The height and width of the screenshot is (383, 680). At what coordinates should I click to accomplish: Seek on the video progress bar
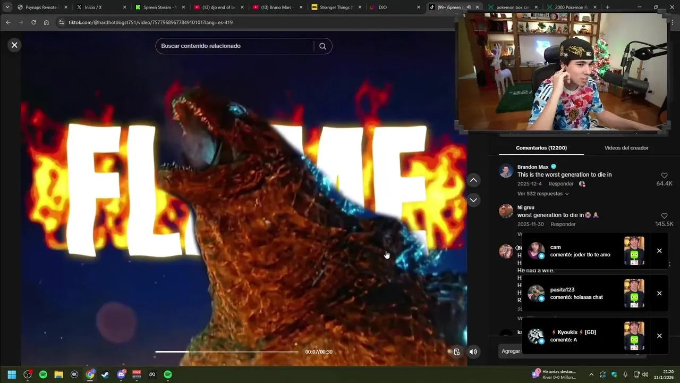(227, 352)
